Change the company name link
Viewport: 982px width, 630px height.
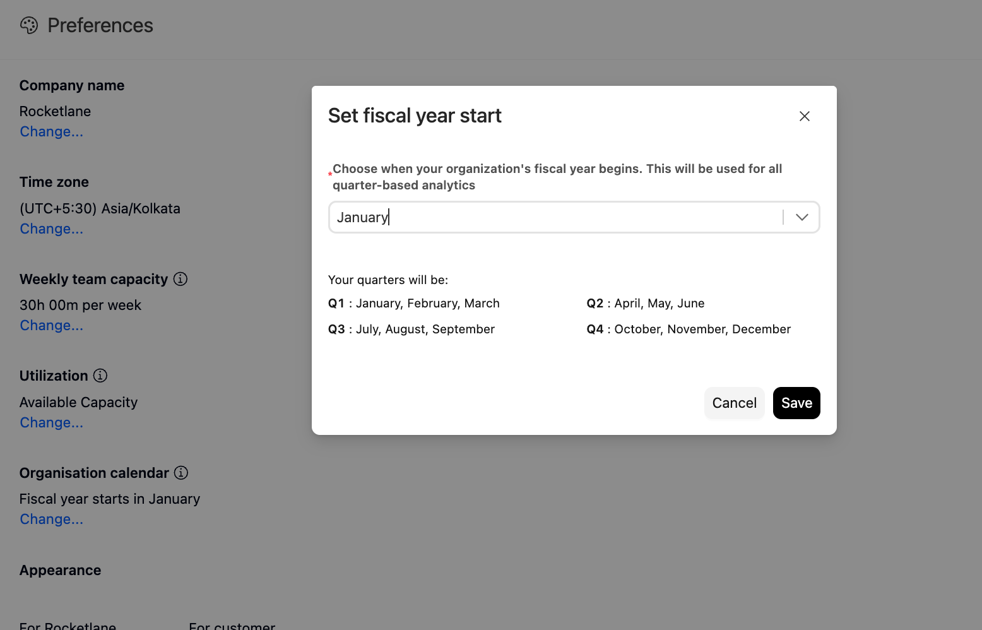52,132
